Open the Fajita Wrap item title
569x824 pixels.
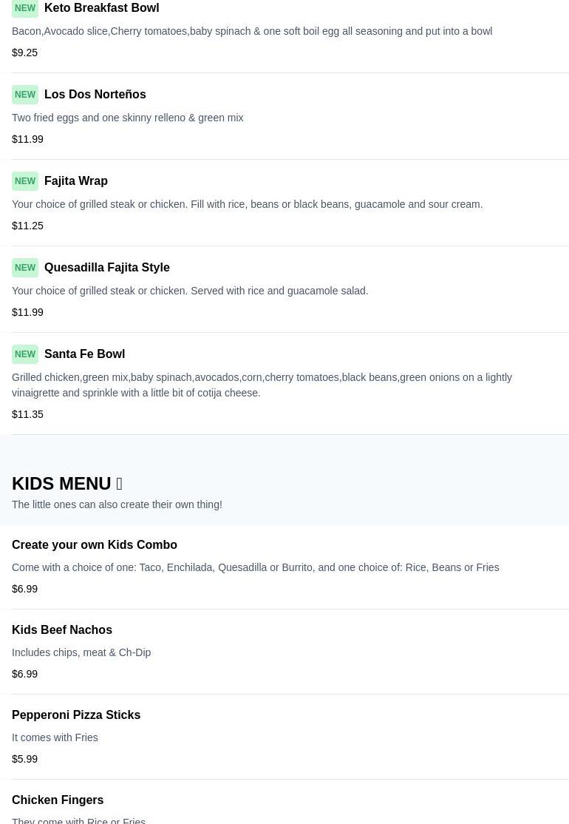[x=75, y=181]
